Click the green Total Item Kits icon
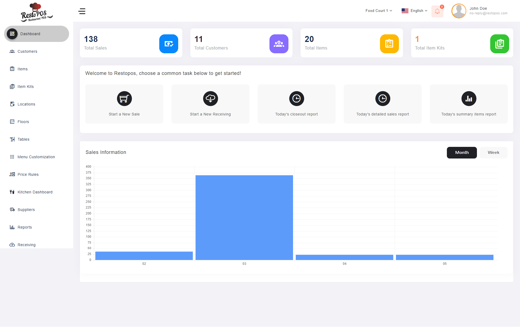520x327 pixels. [500, 44]
